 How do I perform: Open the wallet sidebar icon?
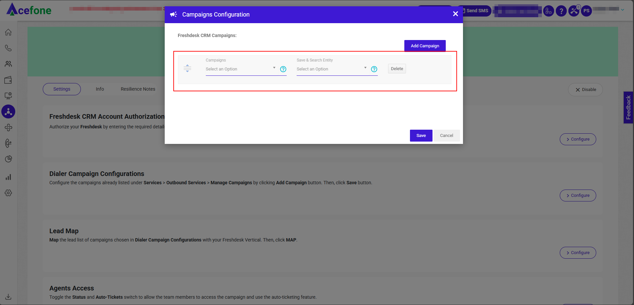click(8, 80)
